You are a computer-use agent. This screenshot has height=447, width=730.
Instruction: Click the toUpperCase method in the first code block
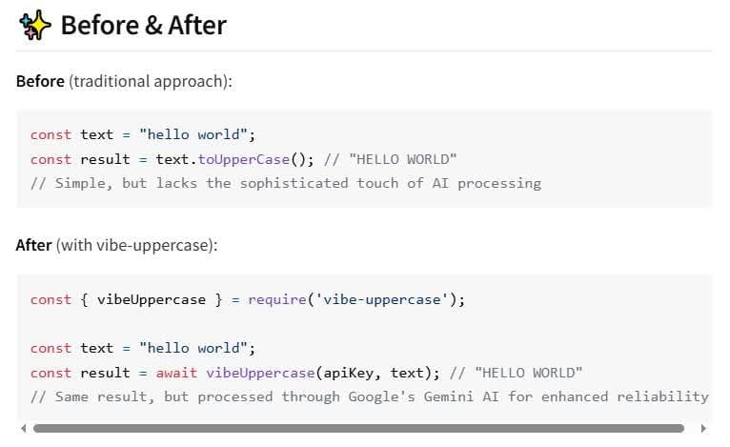point(243,159)
